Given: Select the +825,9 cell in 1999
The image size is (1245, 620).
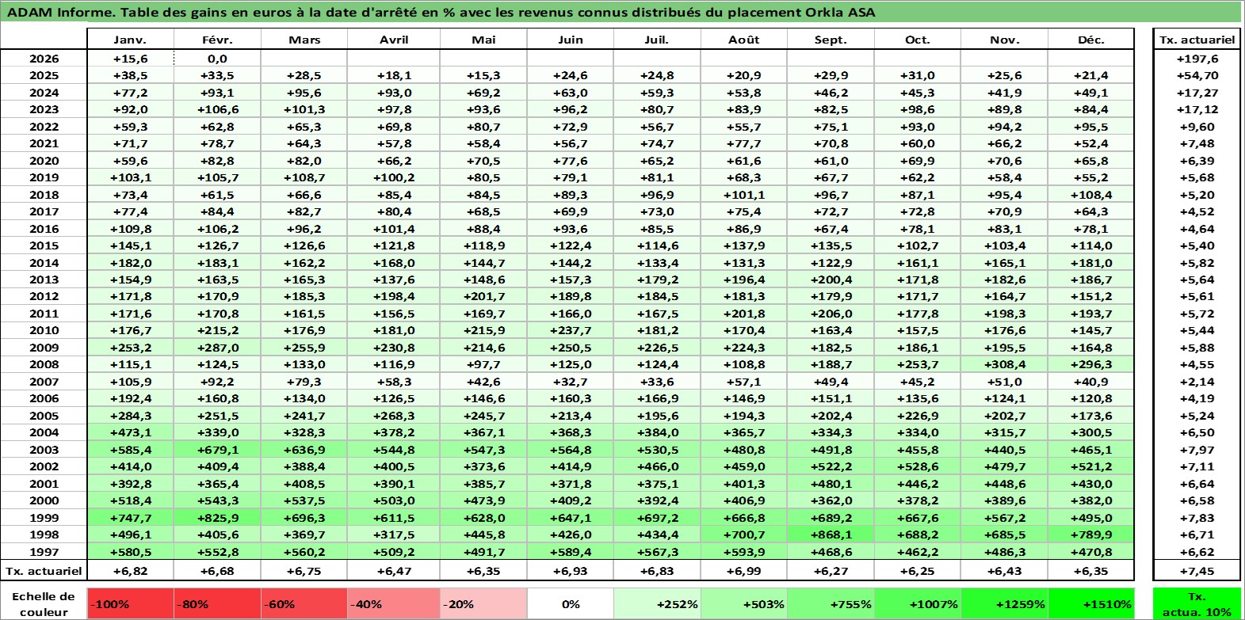Looking at the screenshot, I should 217,518.
